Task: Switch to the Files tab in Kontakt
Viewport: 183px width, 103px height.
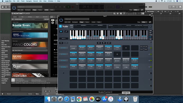Action: (22, 17)
